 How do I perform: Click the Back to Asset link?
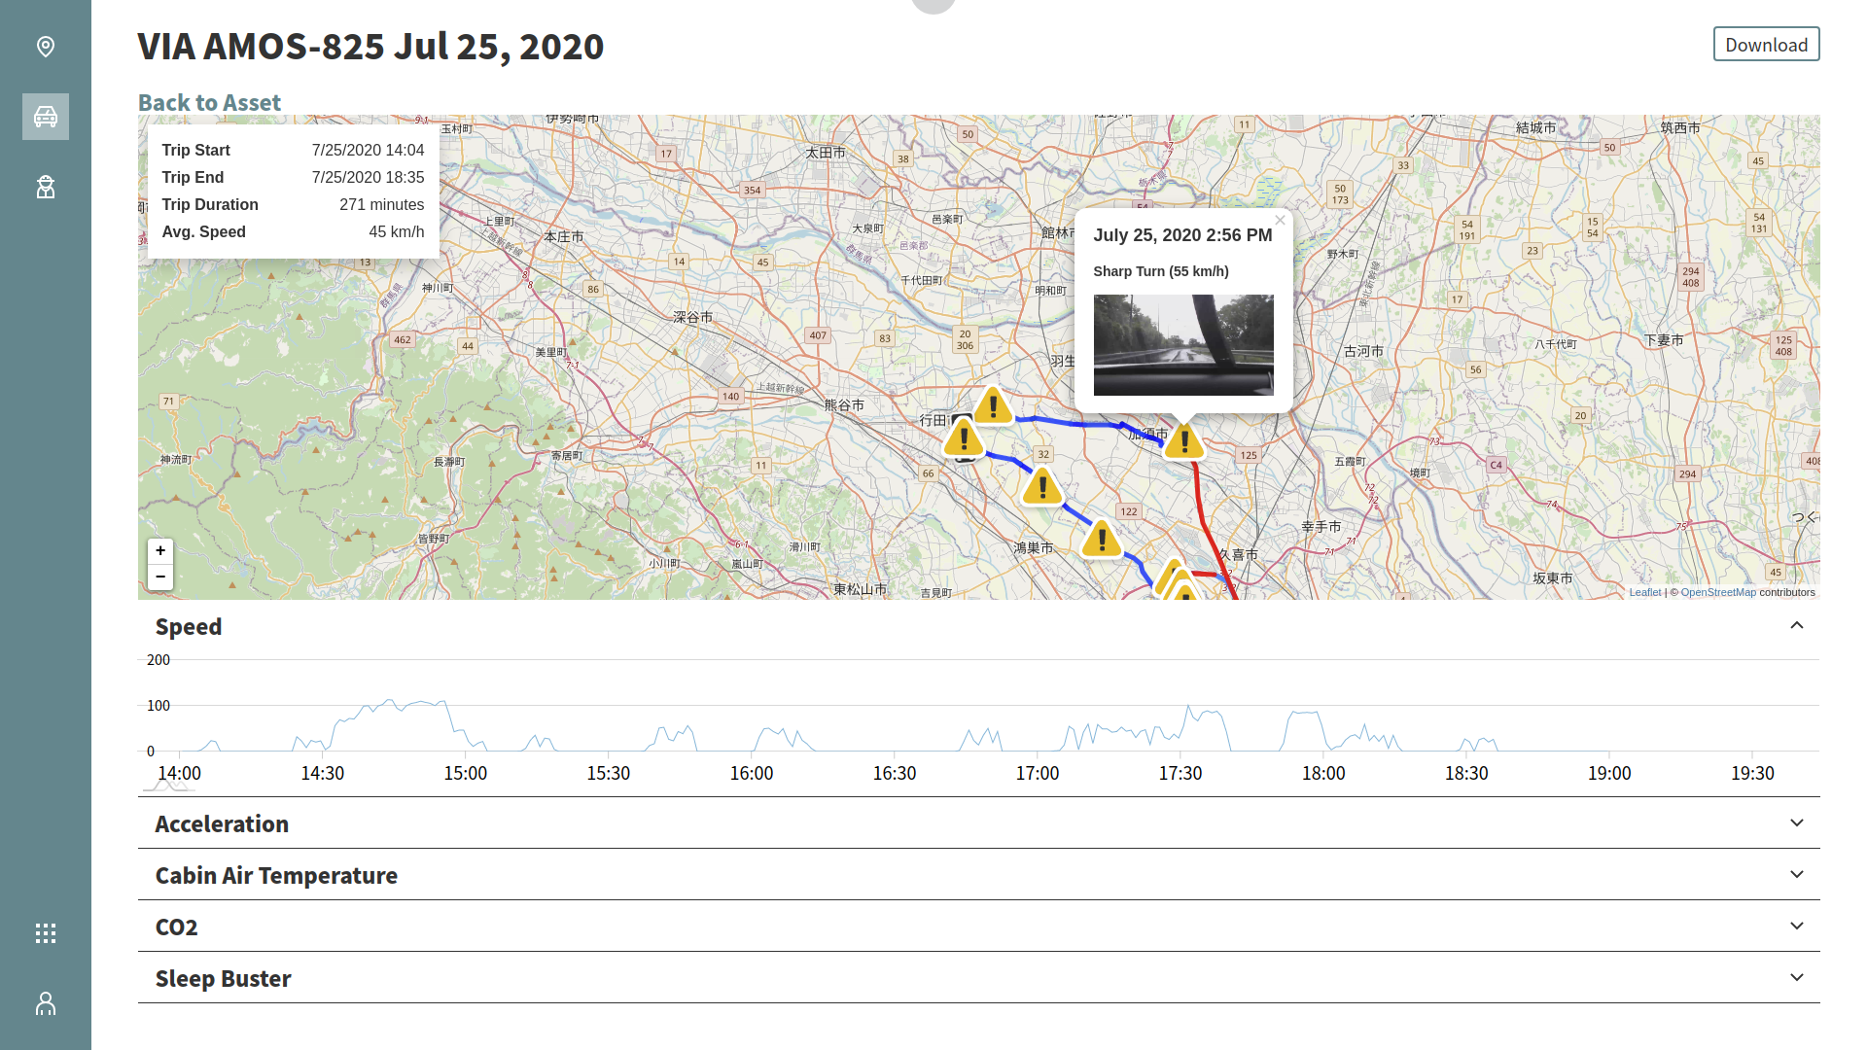point(209,102)
